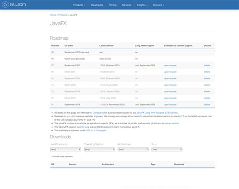The height and width of the screenshot is (189, 239).
Task: Click the 'Long Term Support' column header
Action: coord(145,46)
